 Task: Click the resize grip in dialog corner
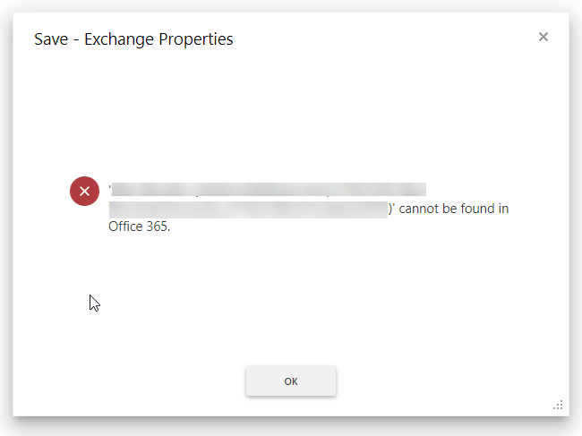pyautogui.click(x=558, y=405)
